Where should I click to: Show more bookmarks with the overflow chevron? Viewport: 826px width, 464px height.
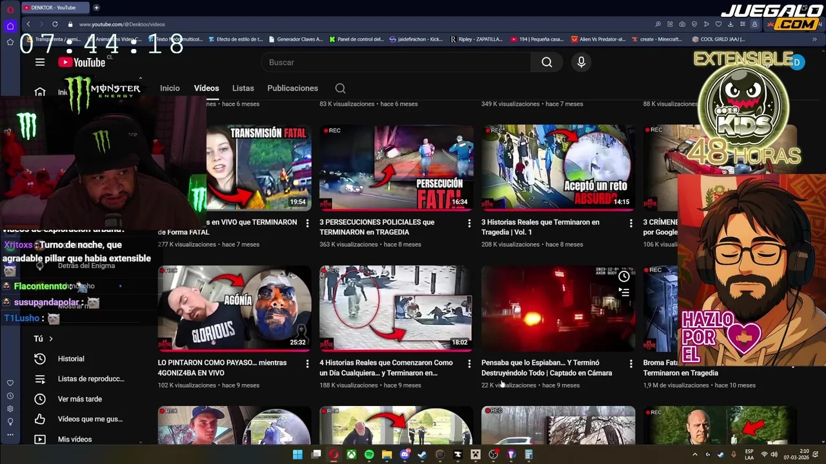(x=814, y=39)
